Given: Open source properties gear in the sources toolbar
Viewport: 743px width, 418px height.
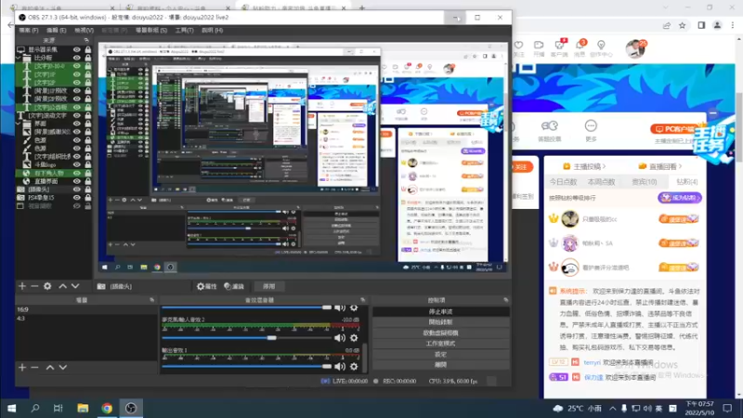Looking at the screenshot, I should (x=47, y=286).
